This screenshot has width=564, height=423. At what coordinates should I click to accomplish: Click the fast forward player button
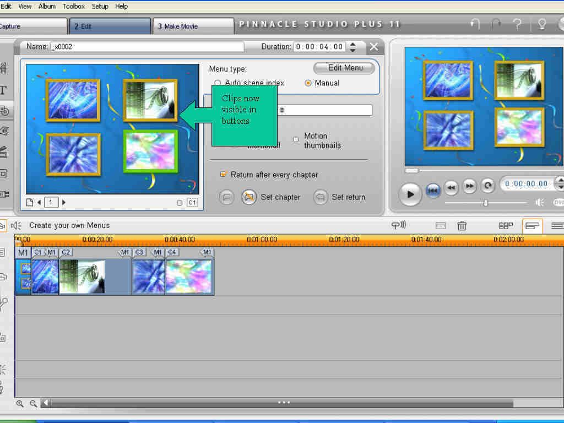tap(469, 186)
